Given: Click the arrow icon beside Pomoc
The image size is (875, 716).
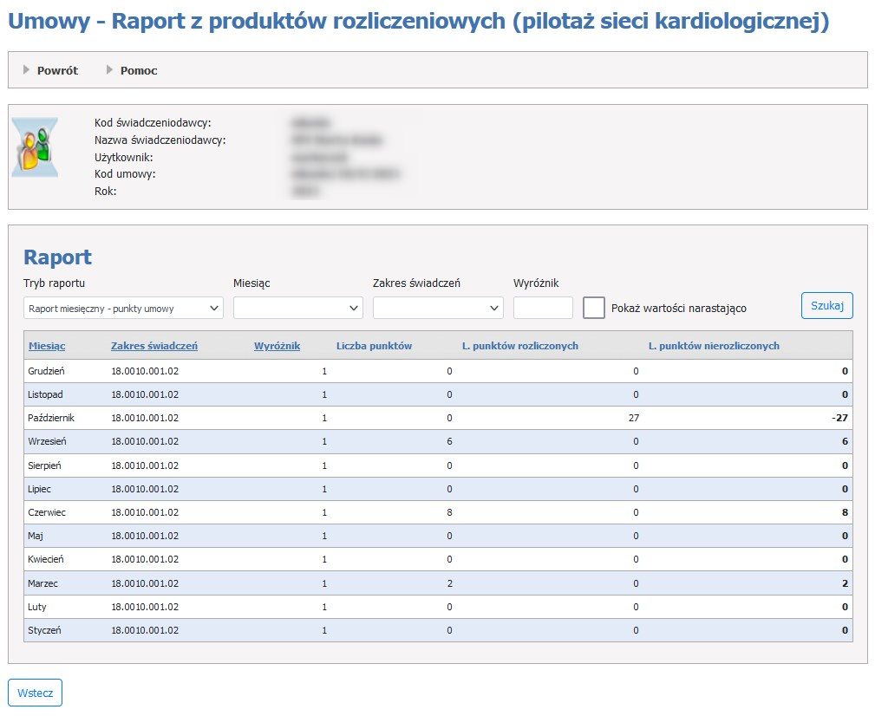Looking at the screenshot, I should pos(110,70).
